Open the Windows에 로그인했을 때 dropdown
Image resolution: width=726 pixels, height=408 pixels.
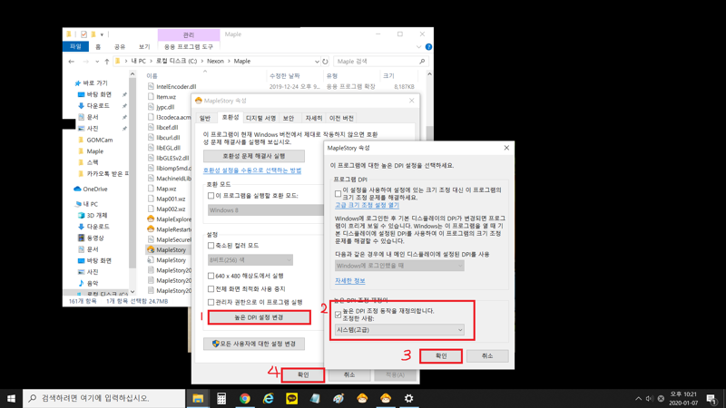[399, 266]
